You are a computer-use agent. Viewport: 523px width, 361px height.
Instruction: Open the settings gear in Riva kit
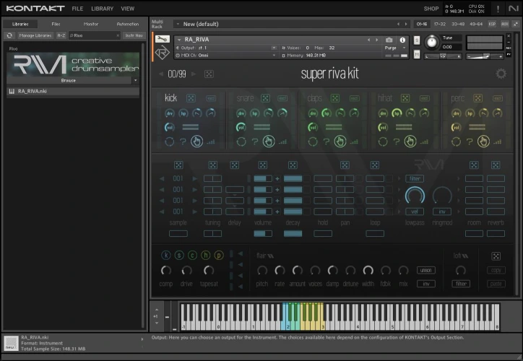pos(501,74)
